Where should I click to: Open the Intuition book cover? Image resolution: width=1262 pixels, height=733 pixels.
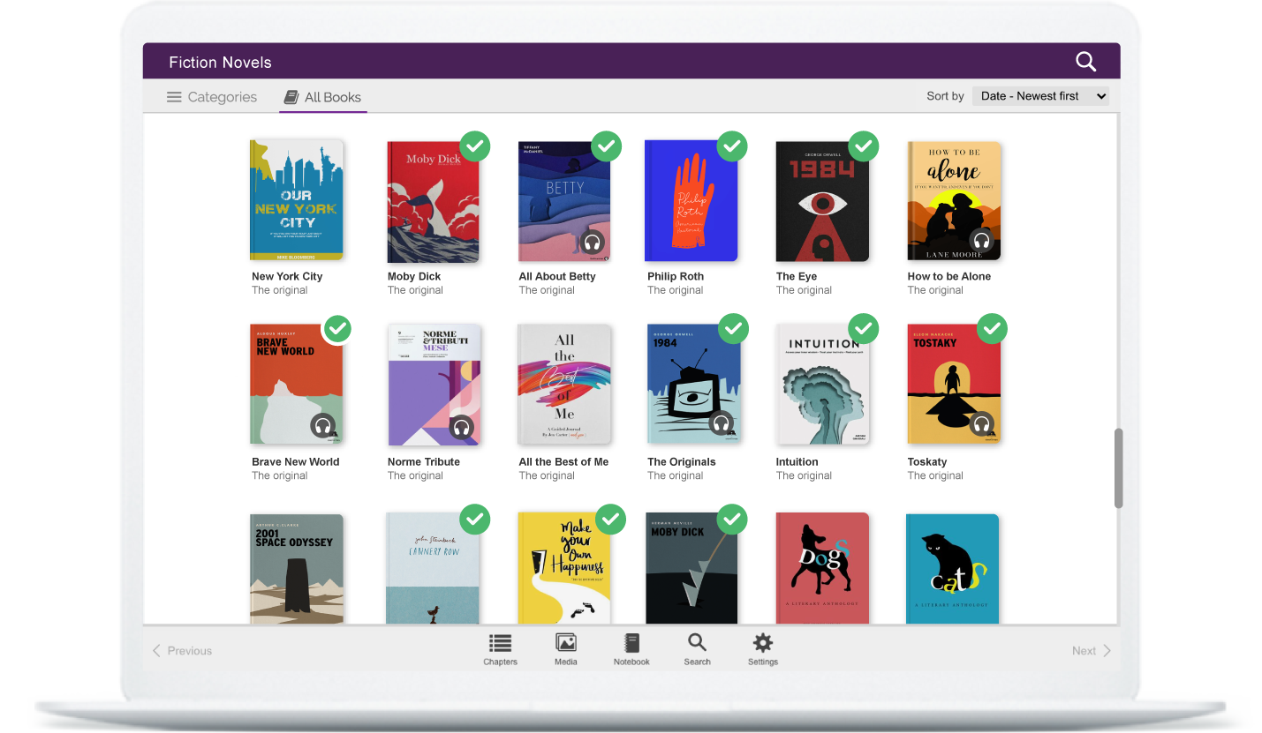tap(823, 385)
